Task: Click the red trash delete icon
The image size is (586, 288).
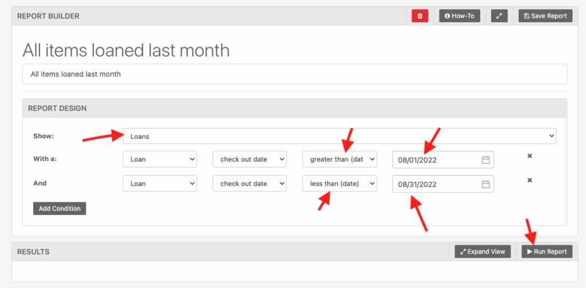Action: [419, 16]
